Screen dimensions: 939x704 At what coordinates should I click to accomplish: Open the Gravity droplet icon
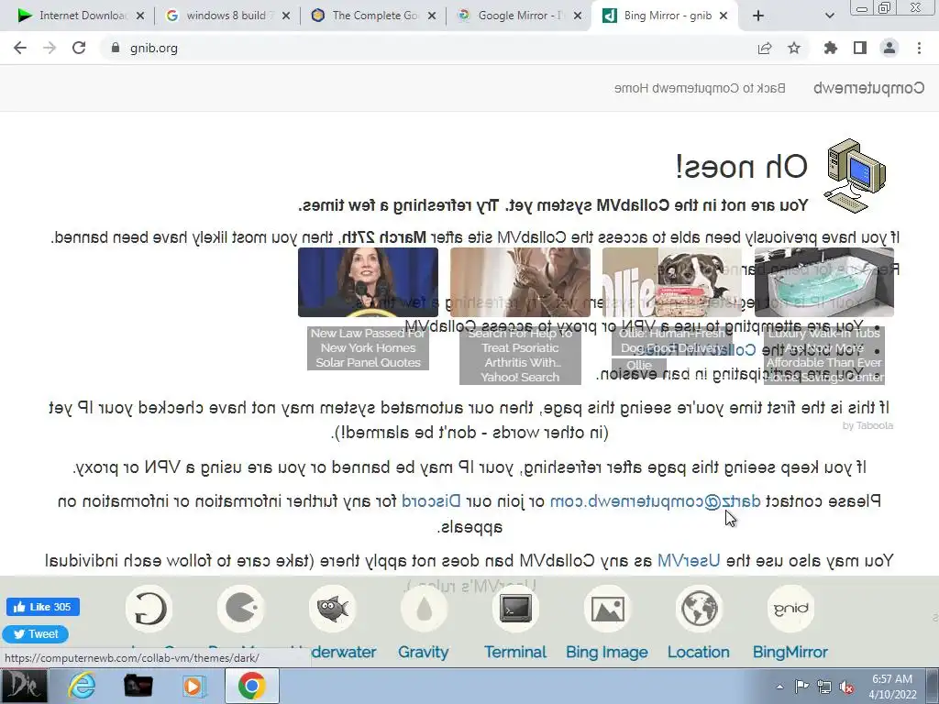pyautogui.click(x=424, y=609)
